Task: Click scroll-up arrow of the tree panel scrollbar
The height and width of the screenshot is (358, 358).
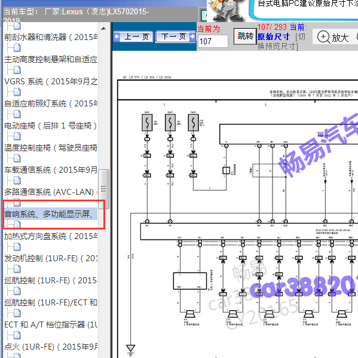Action: coord(103,29)
